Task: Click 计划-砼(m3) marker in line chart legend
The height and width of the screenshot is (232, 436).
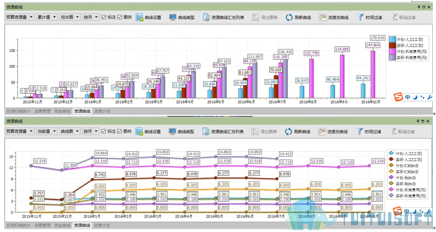Action: click(x=391, y=178)
